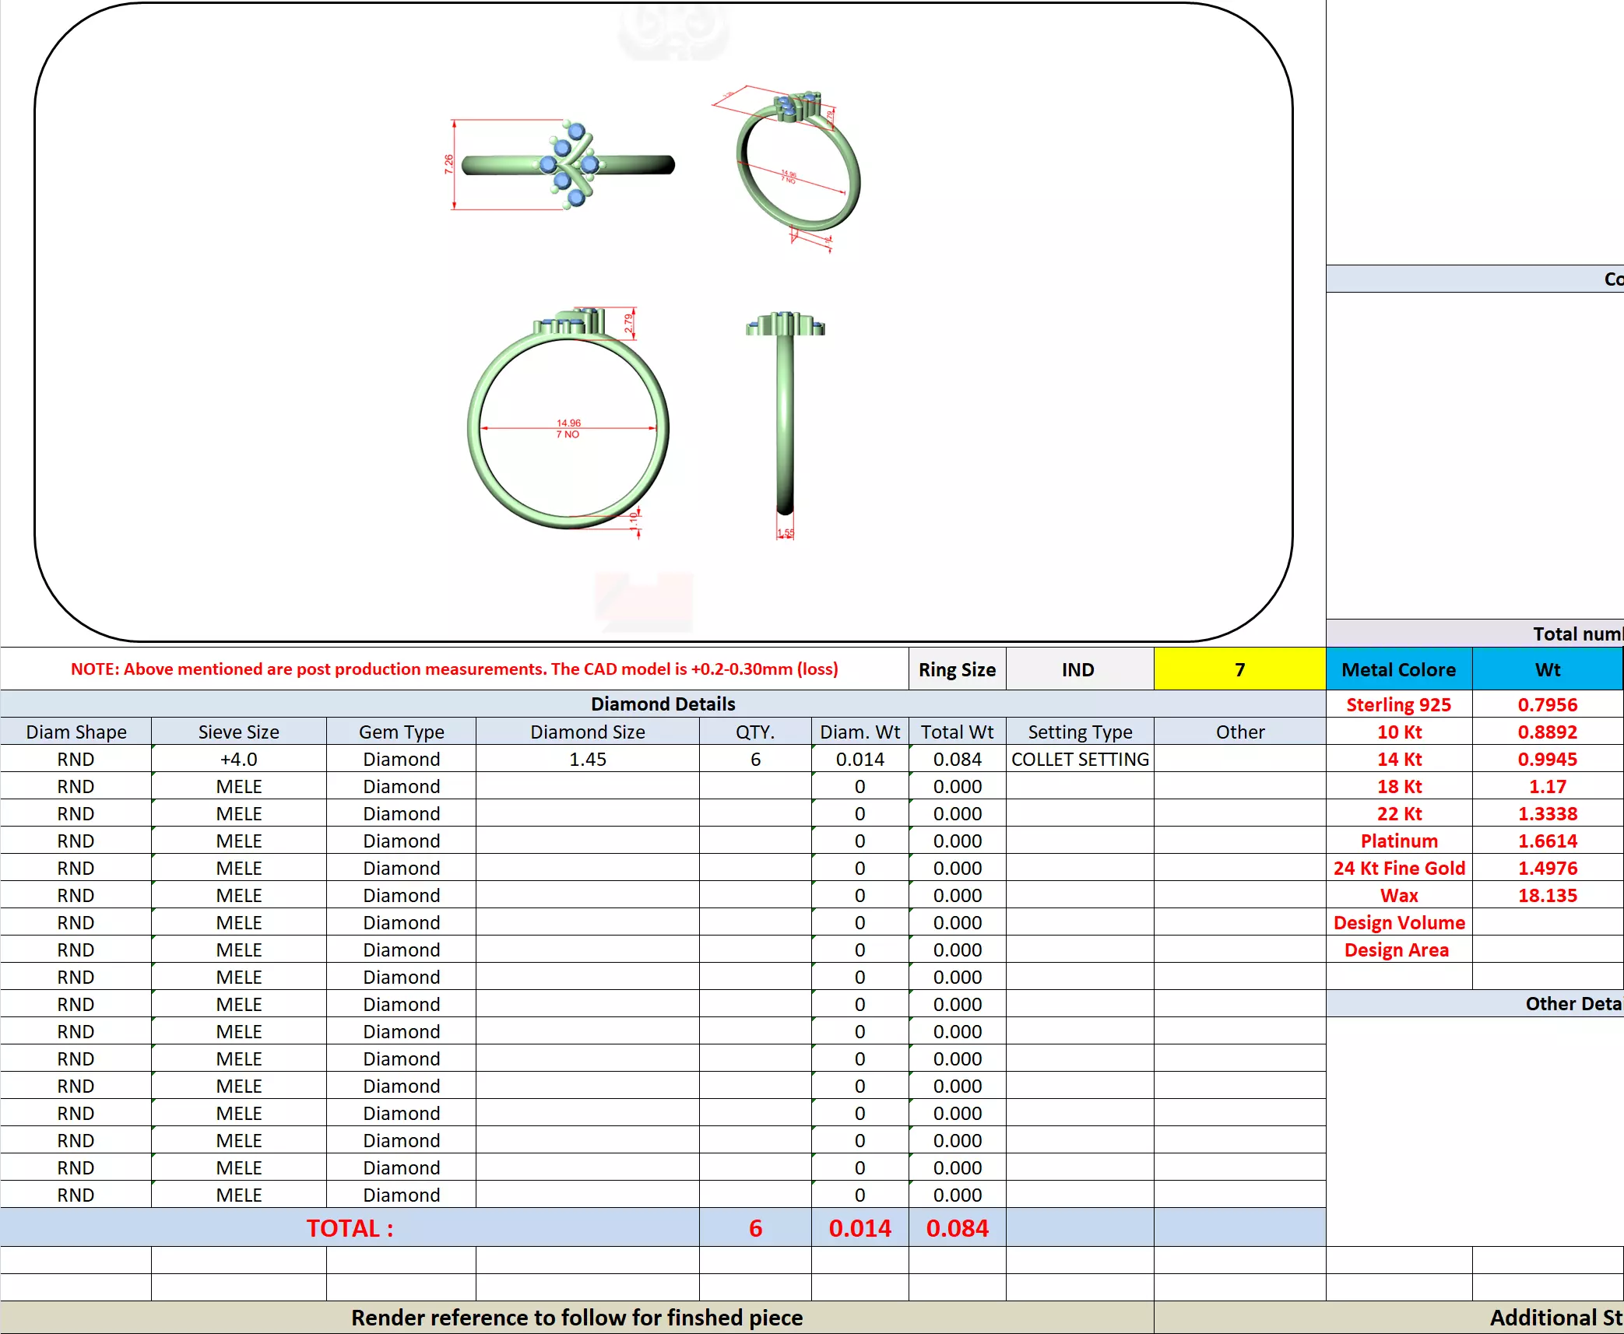This screenshot has width=1624, height=1334.
Task: Select the Wax weight value 18.135
Action: point(1547,895)
